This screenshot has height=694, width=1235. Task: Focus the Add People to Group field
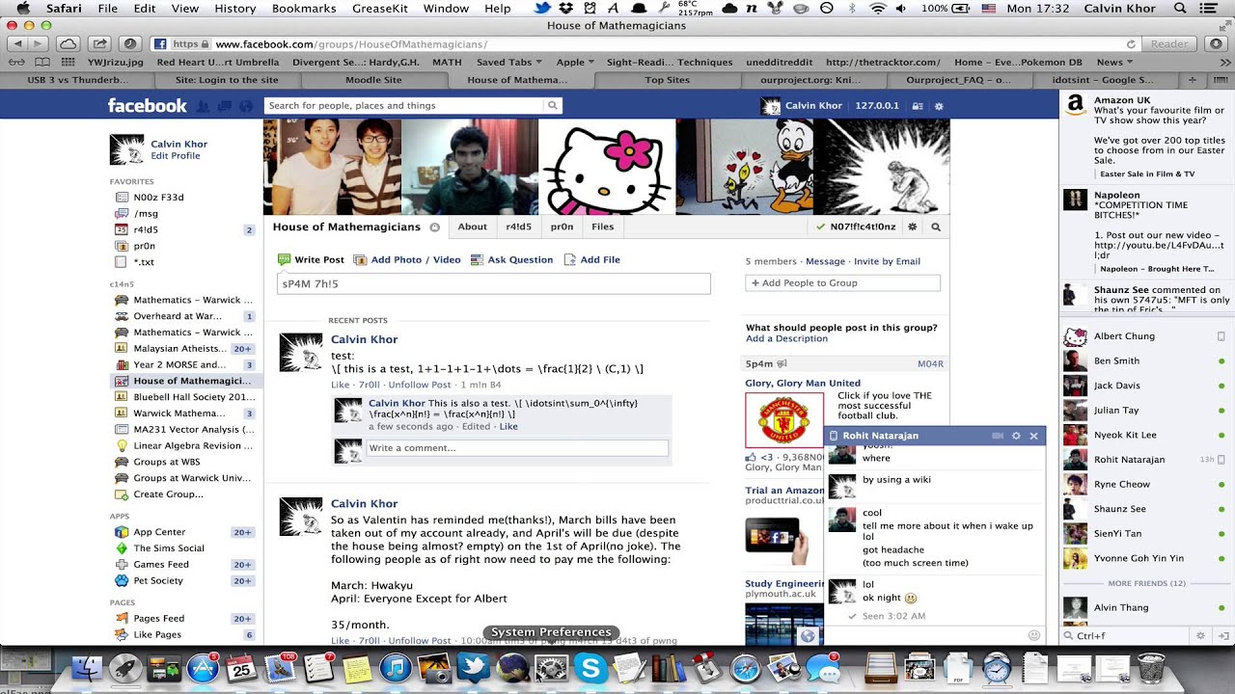point(842,283)
